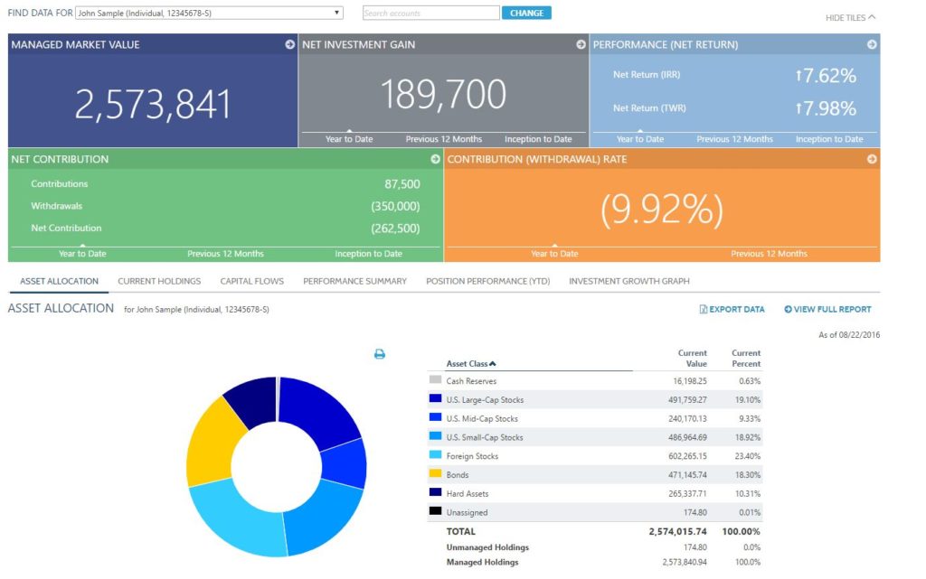The width and height of the screenshot is (926, 579).
Task: Click the Bonds row label
Action: [x=457, y=474]
